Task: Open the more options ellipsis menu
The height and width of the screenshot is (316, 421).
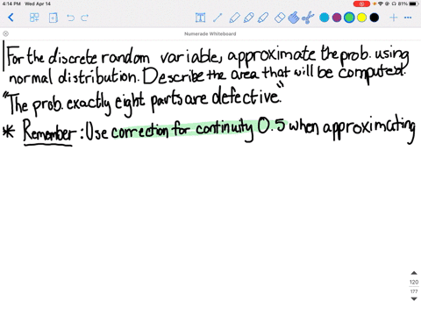Action: click(408, 18)
